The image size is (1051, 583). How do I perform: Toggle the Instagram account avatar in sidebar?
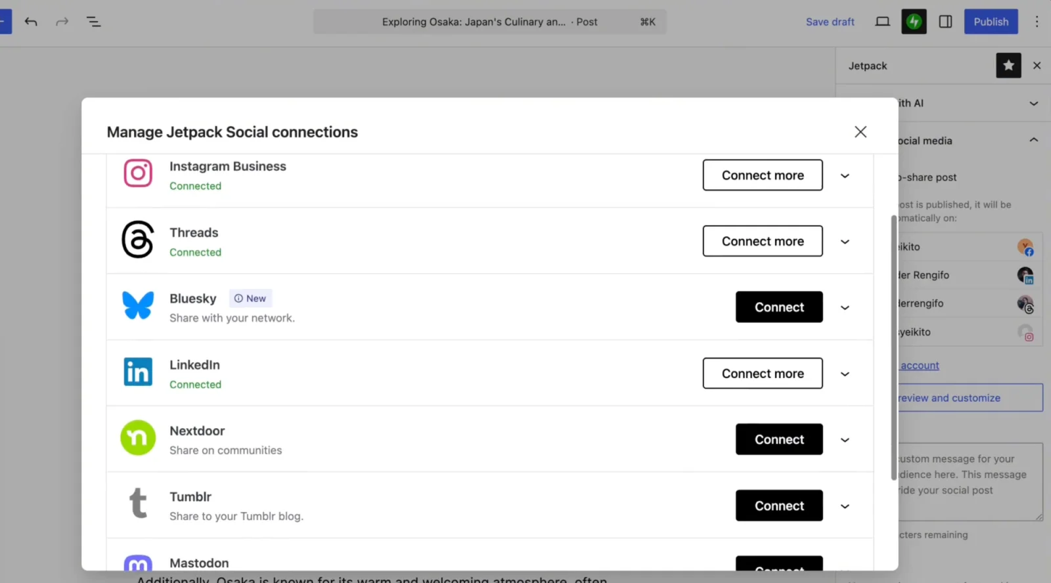(x=1025, y=332)
